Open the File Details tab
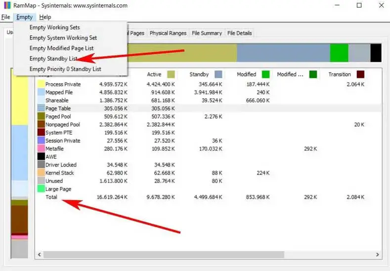 (x=240, y=33)
